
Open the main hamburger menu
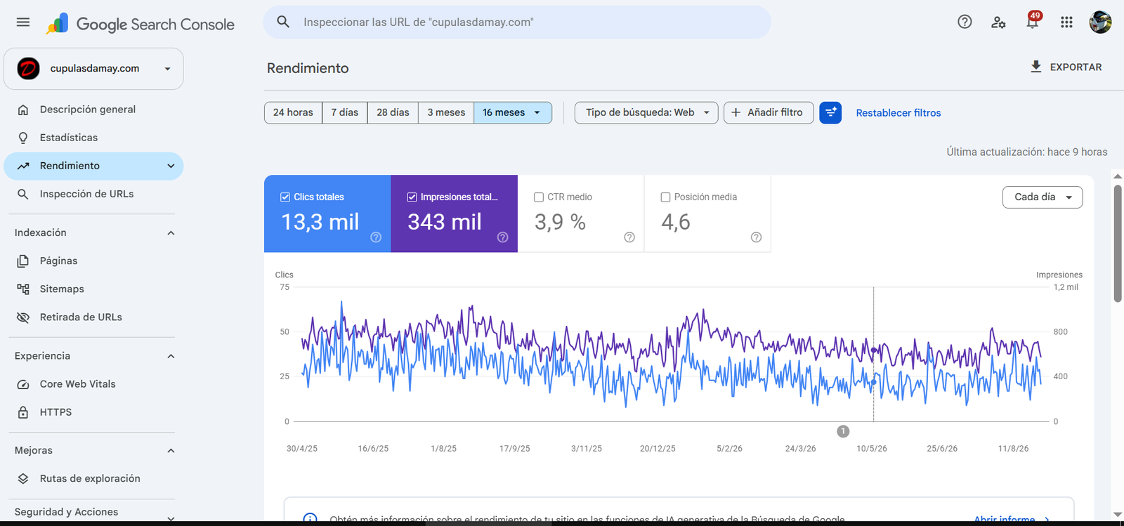click(x=23, y=22)
